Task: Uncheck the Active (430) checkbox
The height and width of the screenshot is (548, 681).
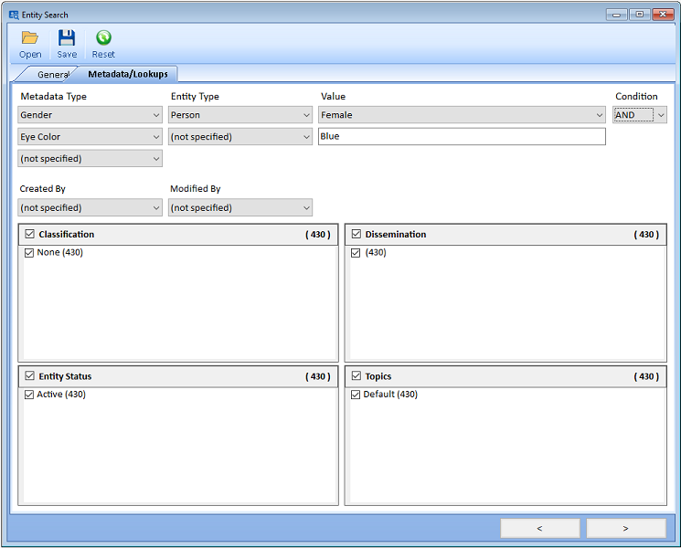Action: pyautogui.click(x=29, y=395)
